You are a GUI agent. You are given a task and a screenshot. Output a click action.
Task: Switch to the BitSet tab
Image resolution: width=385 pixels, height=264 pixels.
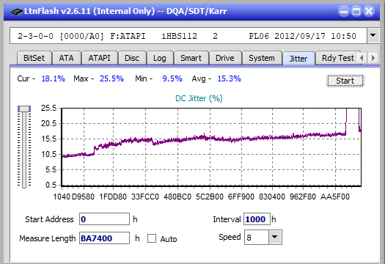(x=34, y=58)
